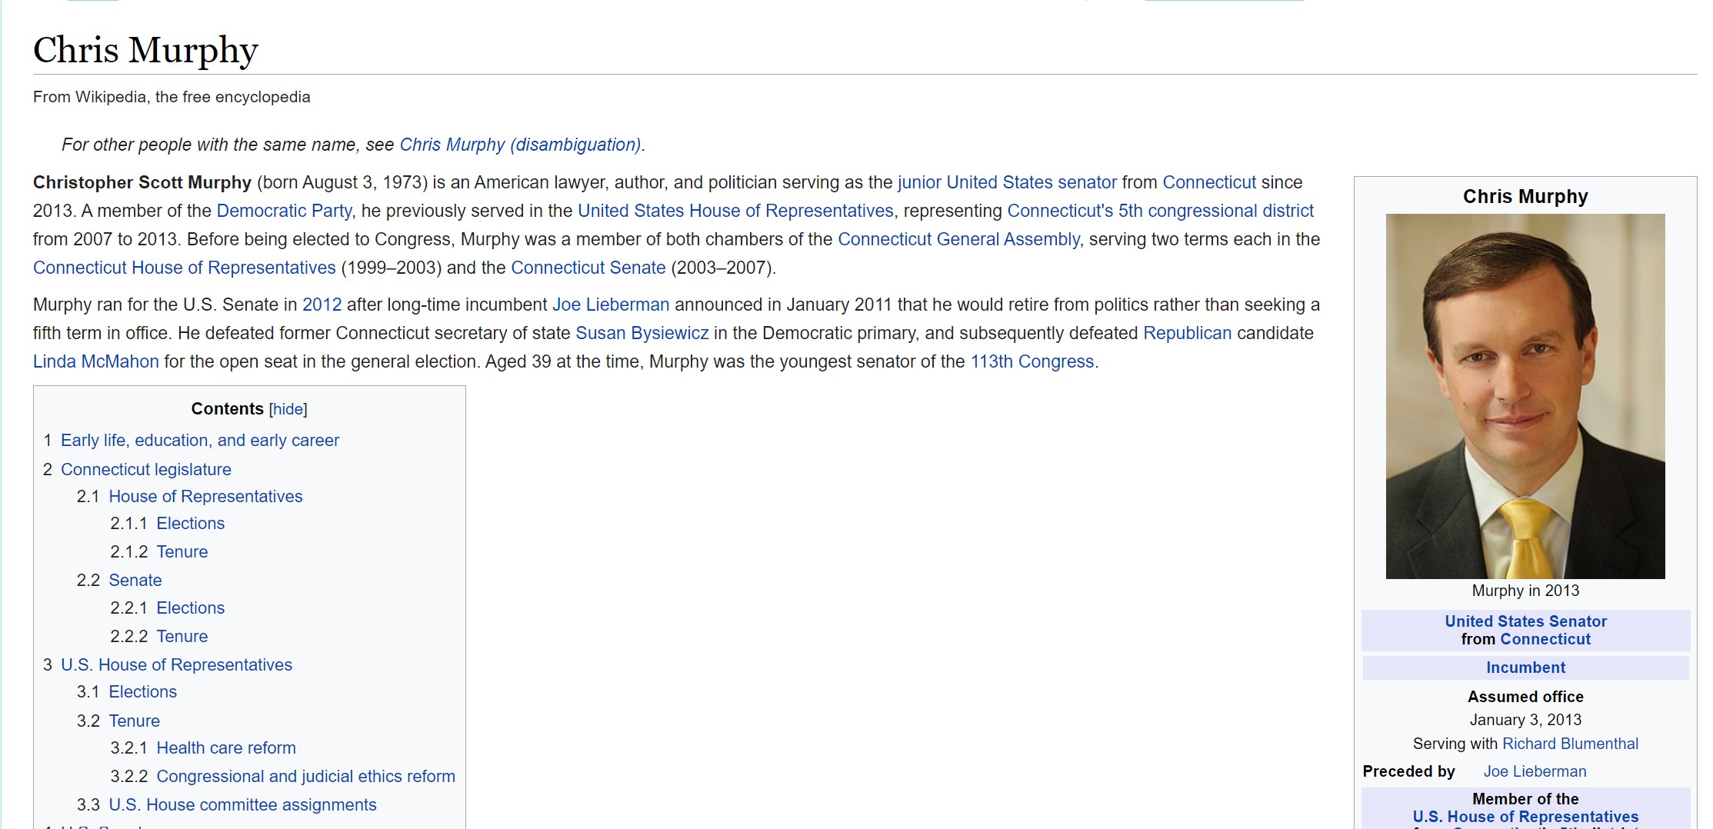This screenshot has width=1713, height=829.
Task: Click Connecticut link in infobox header
Action: [x=1545, y=639]
